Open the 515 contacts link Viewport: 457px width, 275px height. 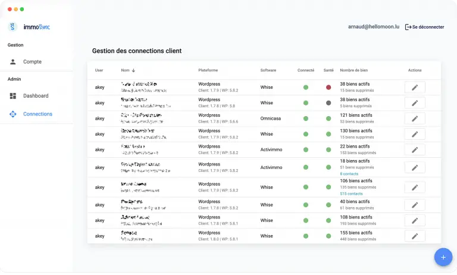[x=351, y=193]
